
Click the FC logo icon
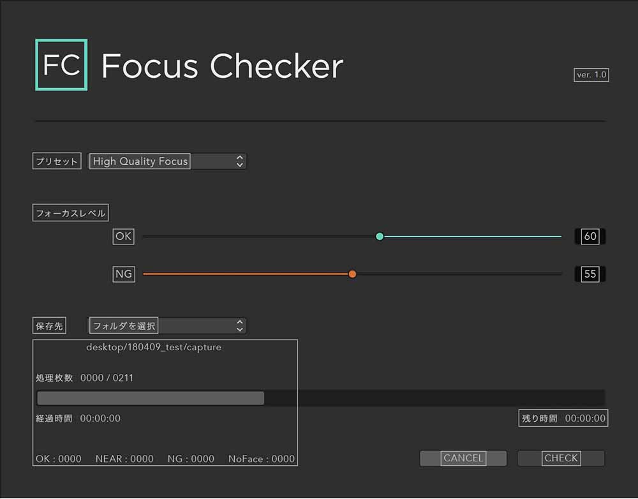[x=61, y=64]
